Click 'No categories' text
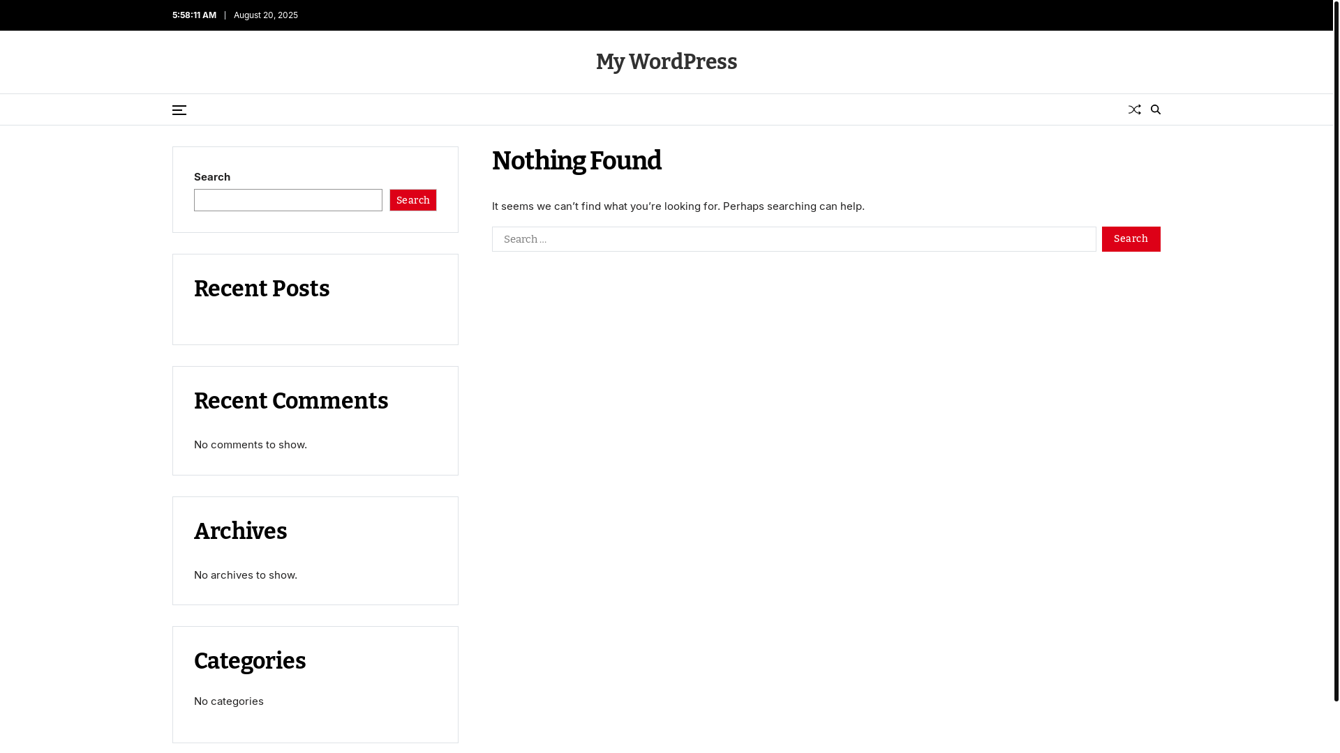The width and height of the screenshot is (1340, 753). [x=229, y=701]
